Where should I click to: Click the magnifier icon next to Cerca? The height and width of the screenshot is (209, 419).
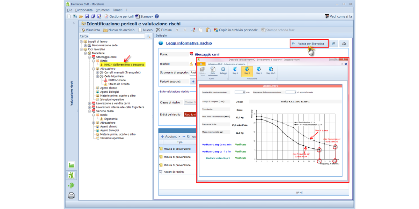coord(148,36)
